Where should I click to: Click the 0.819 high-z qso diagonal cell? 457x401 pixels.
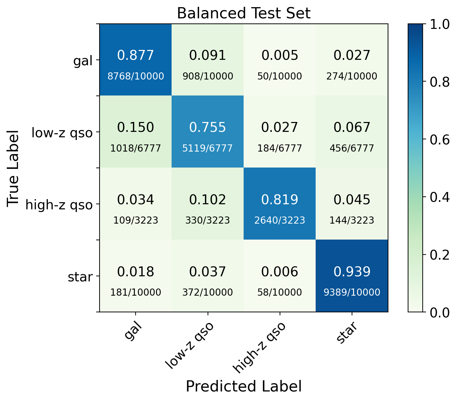[x=280, y=204]
